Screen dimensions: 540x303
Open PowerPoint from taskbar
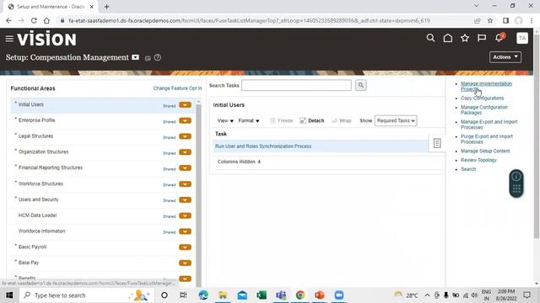pos(320,295)
